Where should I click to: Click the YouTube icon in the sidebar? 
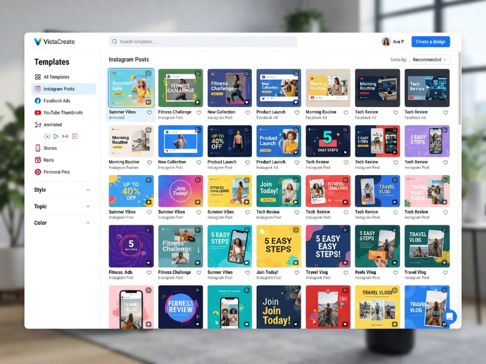coord(38,113)
